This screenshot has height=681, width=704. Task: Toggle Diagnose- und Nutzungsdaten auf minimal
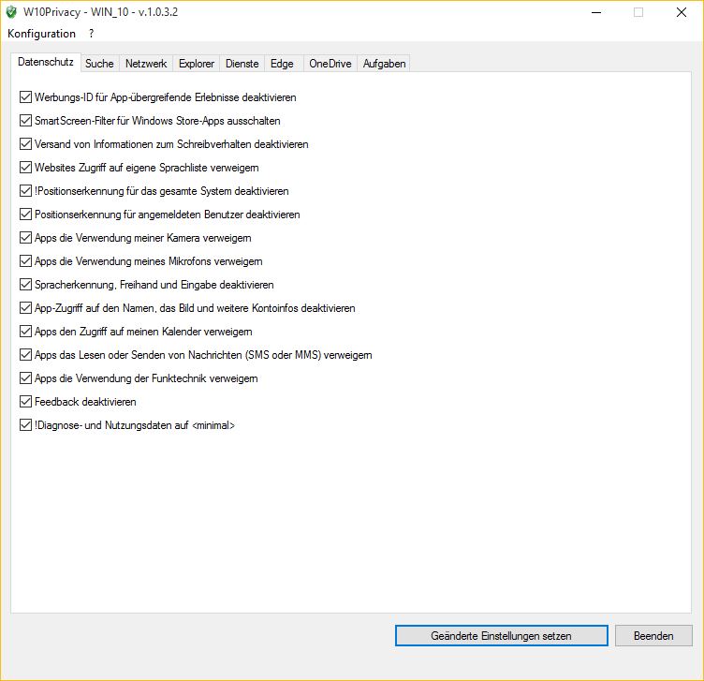point(25,424)
